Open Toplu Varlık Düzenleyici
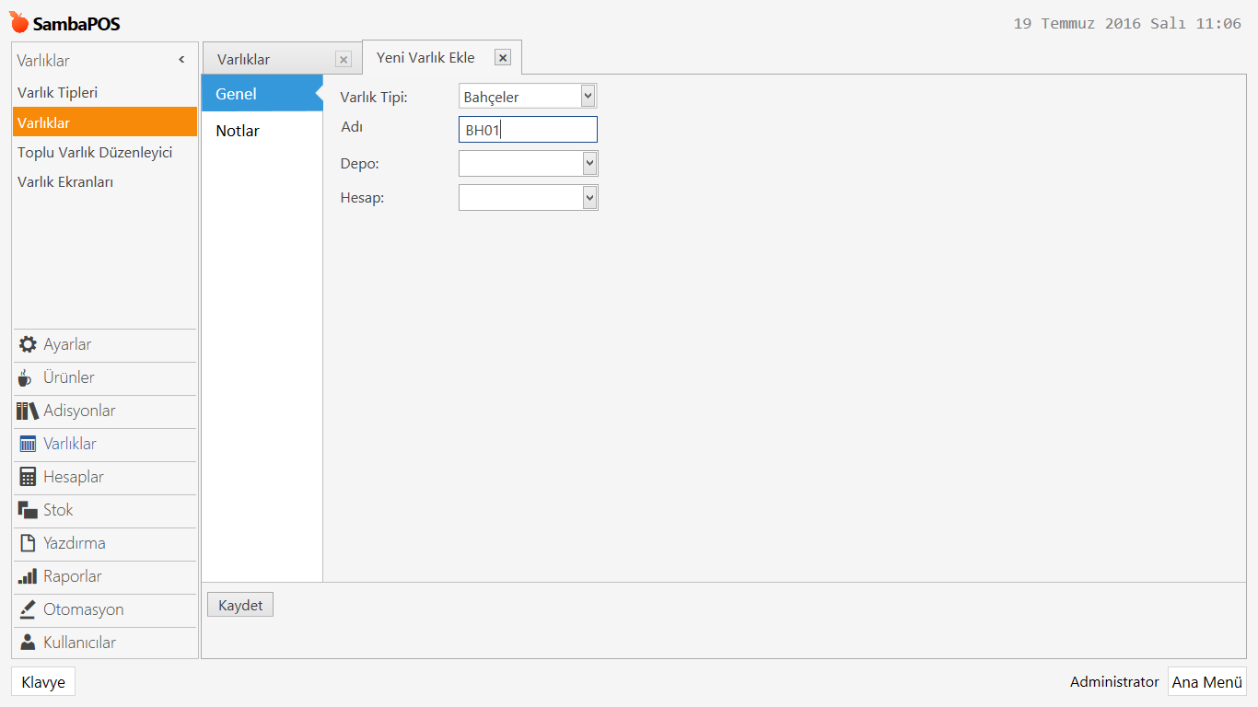This screenshot has height=707, width=1258. point(105,152)
